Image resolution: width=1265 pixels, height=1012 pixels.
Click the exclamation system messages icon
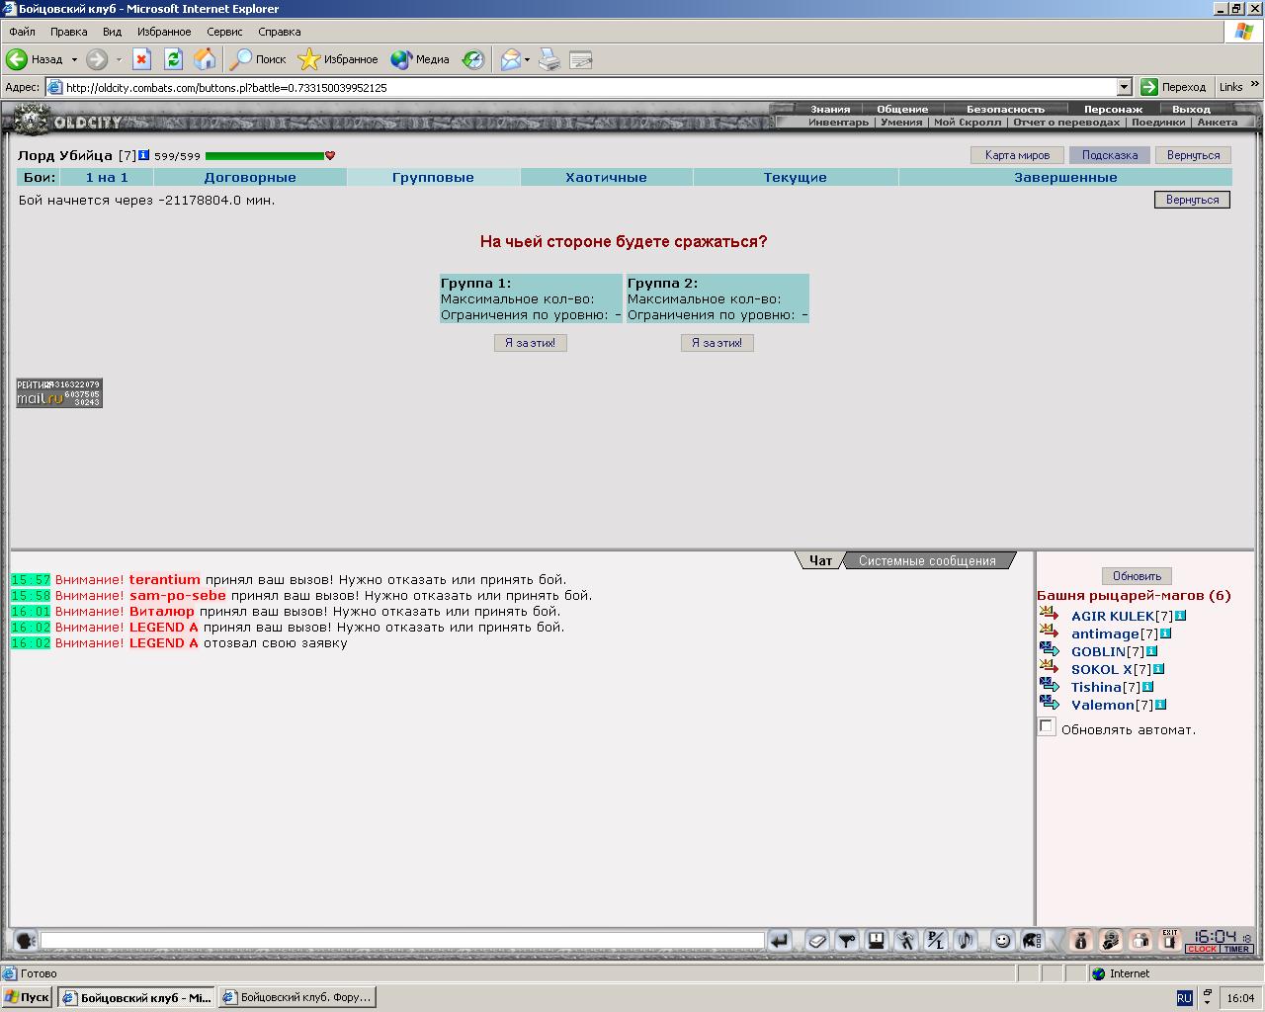pos(877,941)
